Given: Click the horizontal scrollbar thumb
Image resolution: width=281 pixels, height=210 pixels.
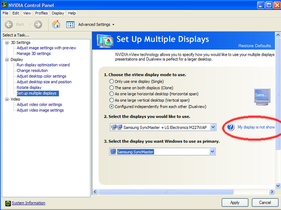Looking at the screenshot, I should coord(166,192).
